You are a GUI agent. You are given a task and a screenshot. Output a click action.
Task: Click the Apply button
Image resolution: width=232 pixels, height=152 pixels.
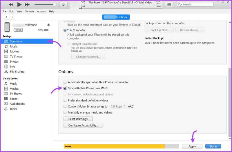click(192, 146)
